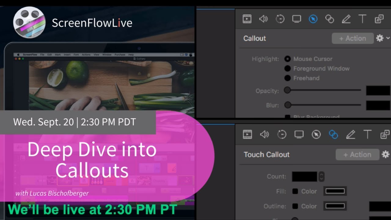Click + Action button in Touch Callout panel
The height and width of the screenshot is (220, 391).
coord(357,155)
